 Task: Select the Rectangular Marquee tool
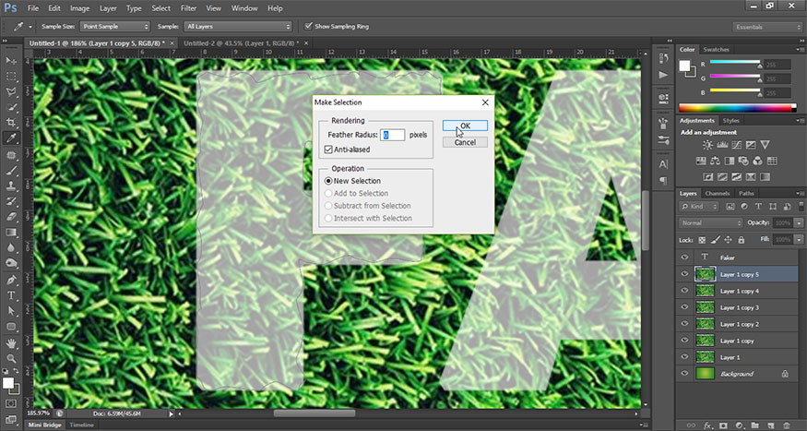click(11, 77)
